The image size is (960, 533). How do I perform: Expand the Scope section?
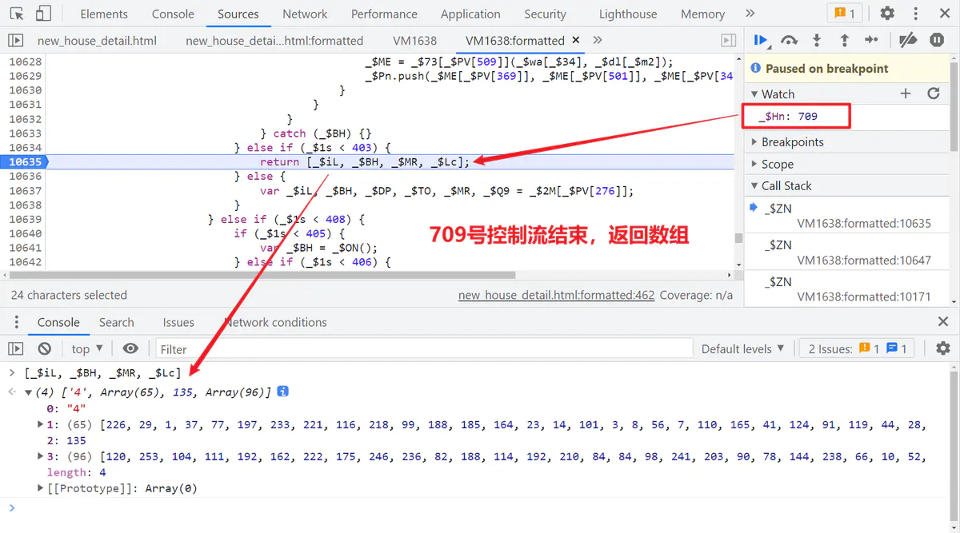click(x=777, y=164)
